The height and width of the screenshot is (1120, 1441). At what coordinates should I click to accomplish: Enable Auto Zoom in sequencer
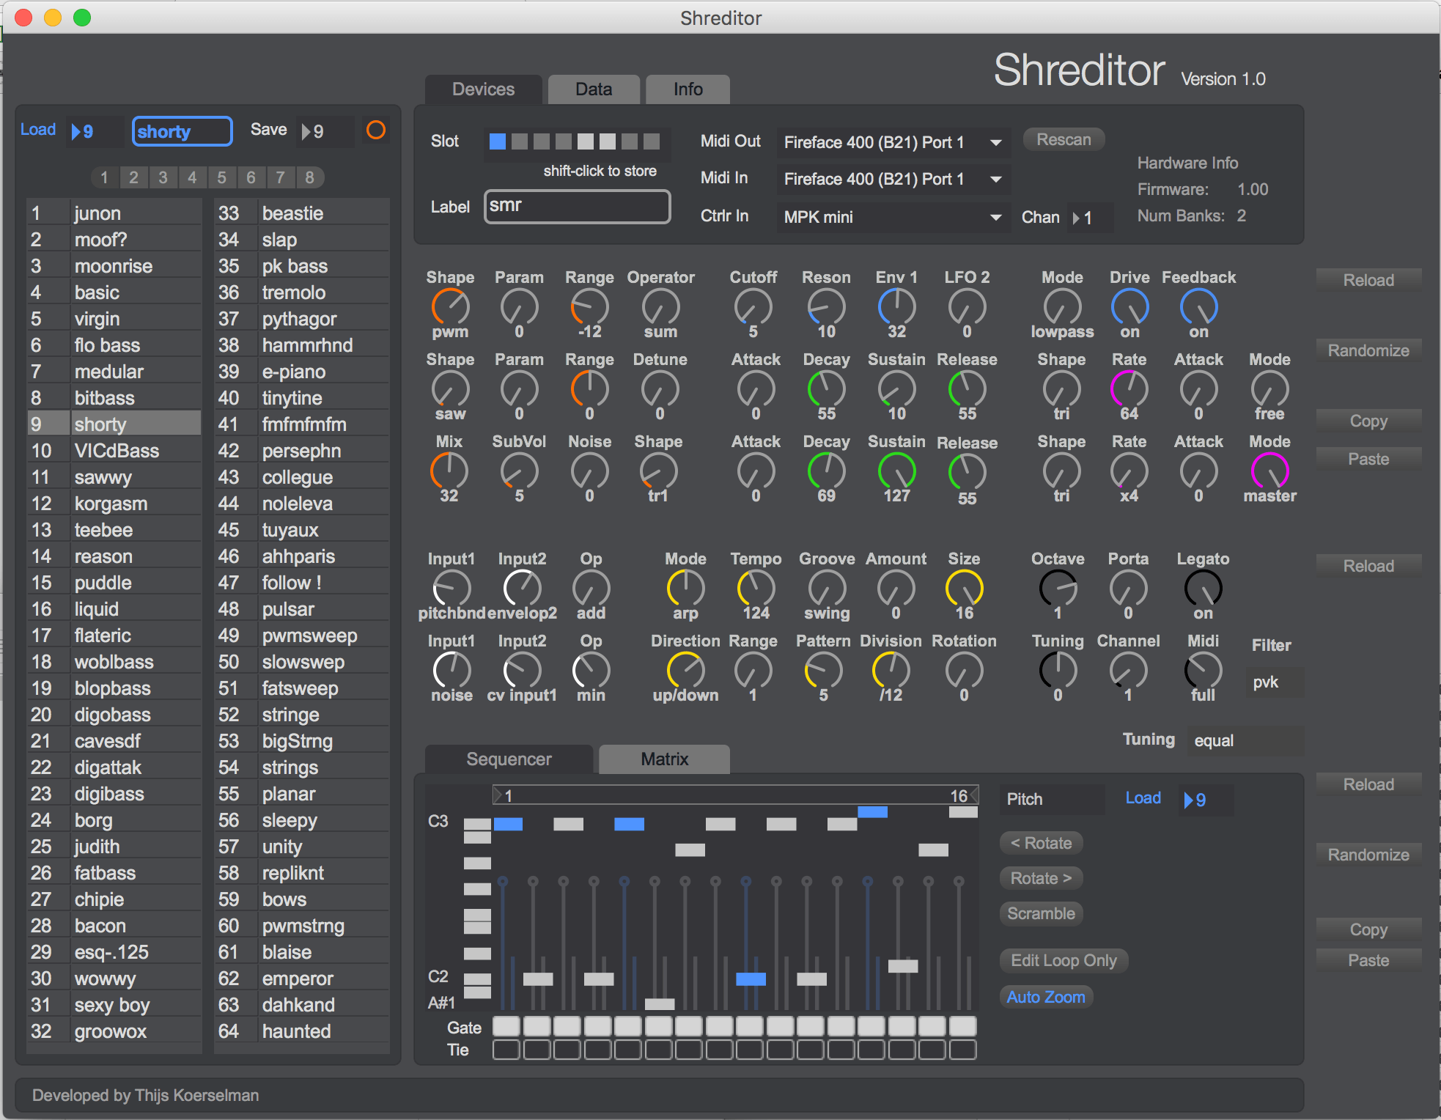[x=1045, y=997]
